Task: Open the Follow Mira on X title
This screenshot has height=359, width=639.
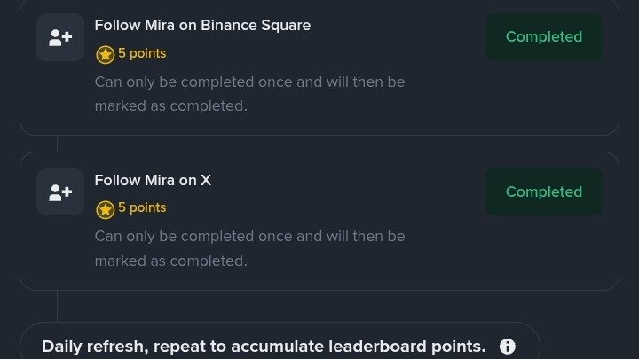Action: pos(153,181)
